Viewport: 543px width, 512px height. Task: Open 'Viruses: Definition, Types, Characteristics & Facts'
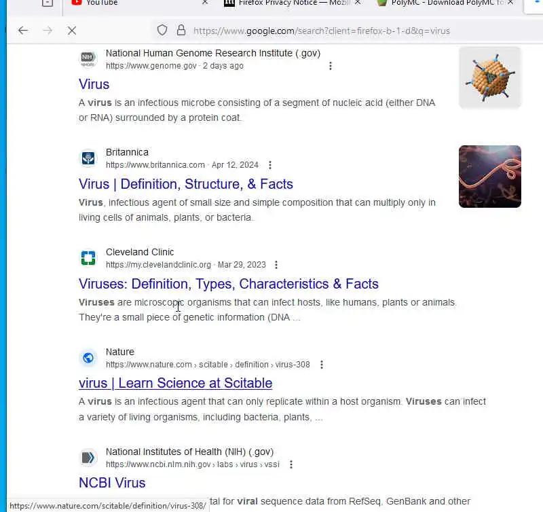(x=229, y=284)
